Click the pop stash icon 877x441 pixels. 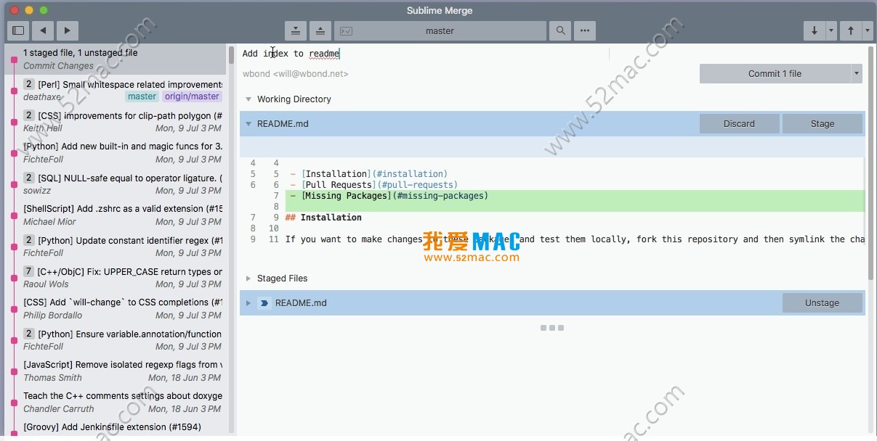click(x=320, y=30)
